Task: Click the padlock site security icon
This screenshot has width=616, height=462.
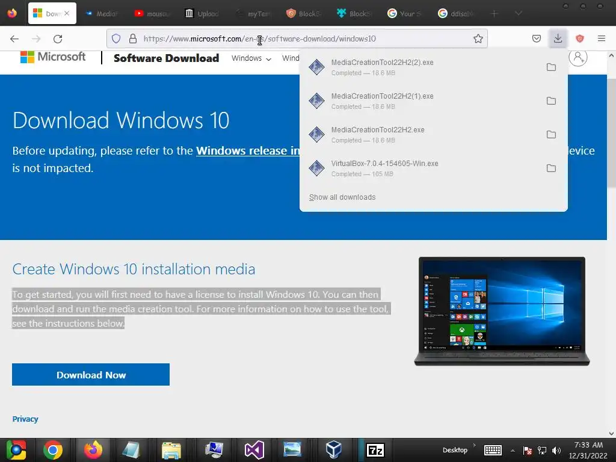Action: coord(133,38)
